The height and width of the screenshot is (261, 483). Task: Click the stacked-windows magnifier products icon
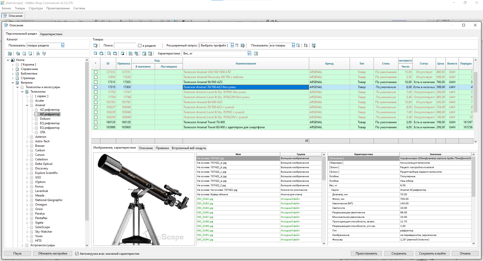pyautogui.click(x=115, y=53)
